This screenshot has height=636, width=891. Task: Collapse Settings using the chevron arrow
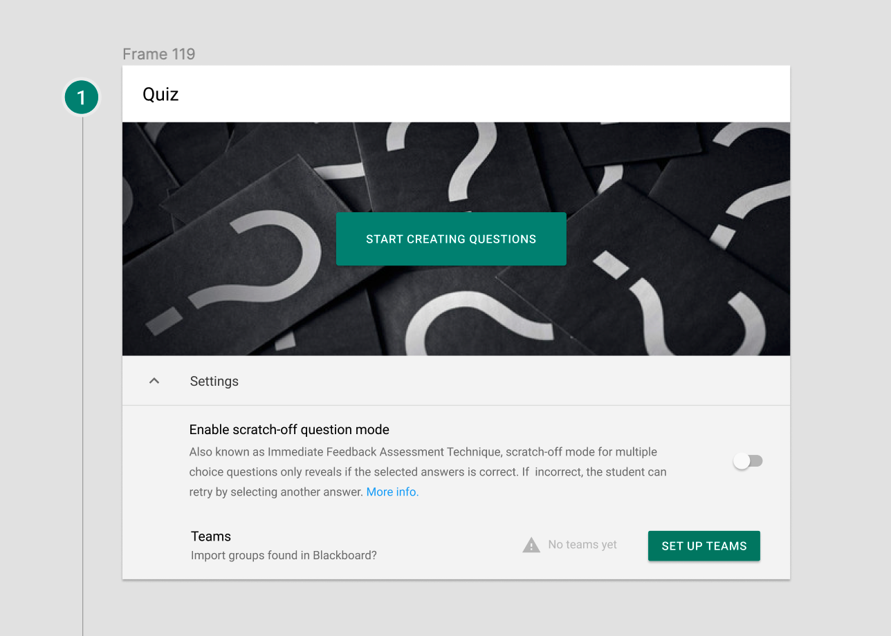(154, 381)
